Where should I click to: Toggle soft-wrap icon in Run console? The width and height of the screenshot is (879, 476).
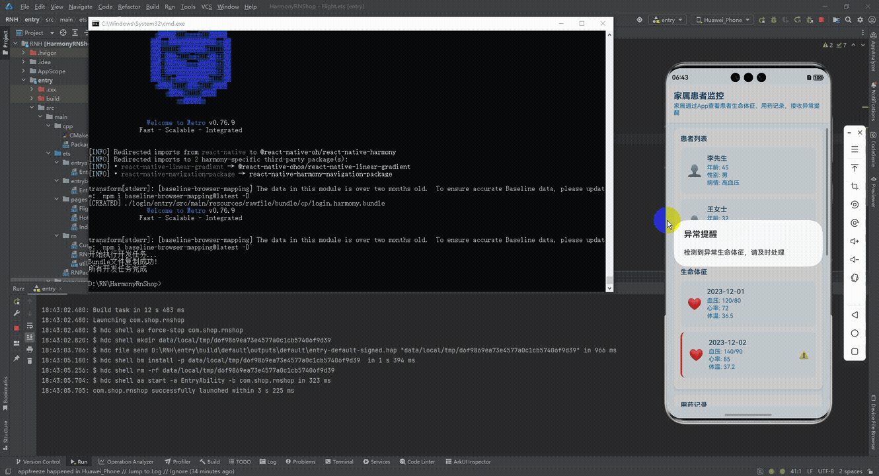[30, 326]
